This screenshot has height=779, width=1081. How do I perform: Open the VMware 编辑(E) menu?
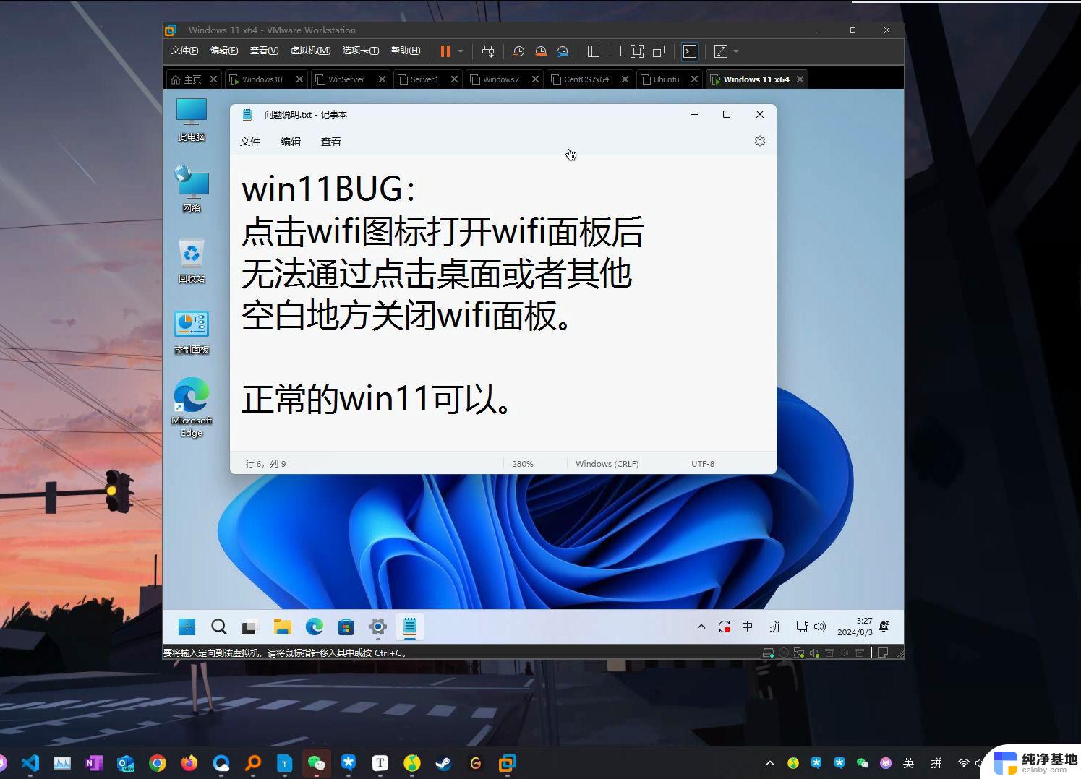223,51
